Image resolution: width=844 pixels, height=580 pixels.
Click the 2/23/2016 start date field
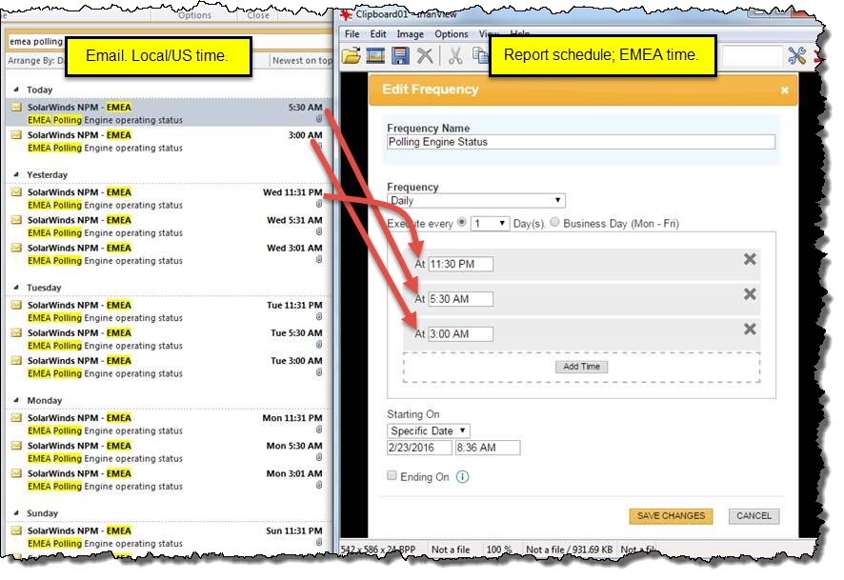tap(419, 448)
